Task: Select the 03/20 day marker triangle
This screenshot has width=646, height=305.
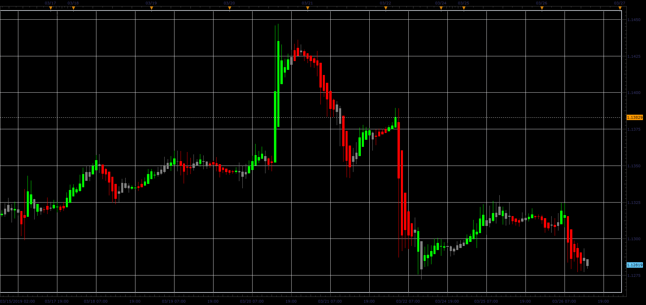Action: click(x=229, y=8)
